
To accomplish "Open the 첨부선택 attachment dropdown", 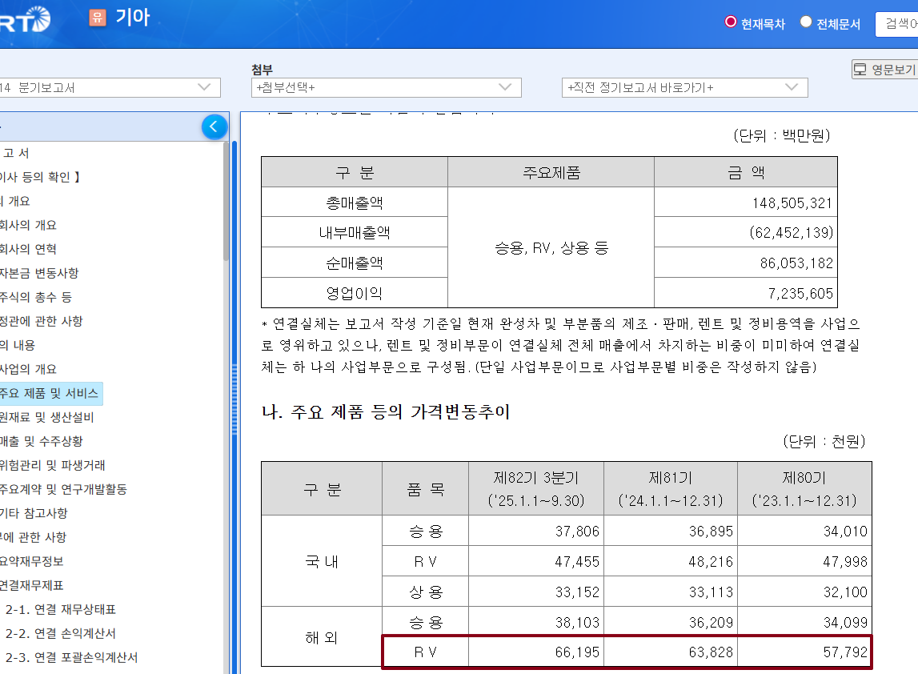I will 387,88.
